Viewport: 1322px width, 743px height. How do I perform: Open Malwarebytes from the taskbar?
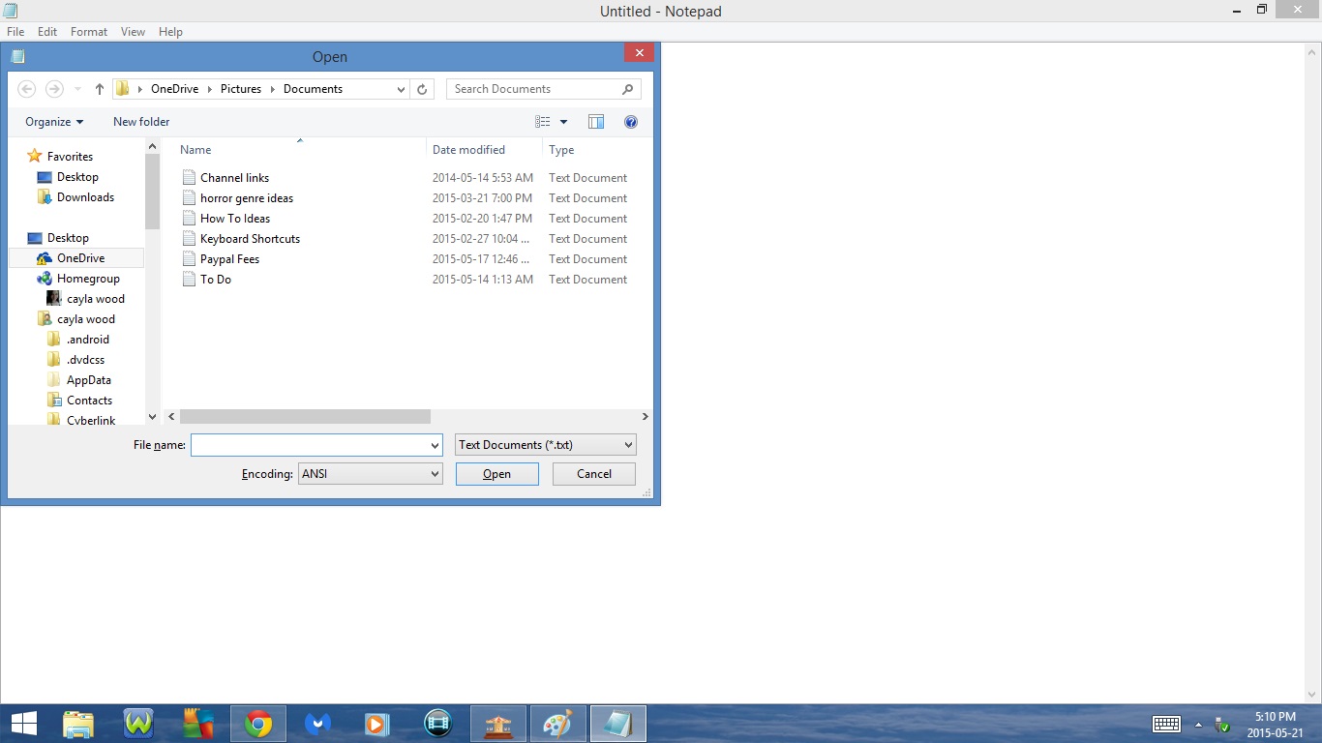(317, 724)
